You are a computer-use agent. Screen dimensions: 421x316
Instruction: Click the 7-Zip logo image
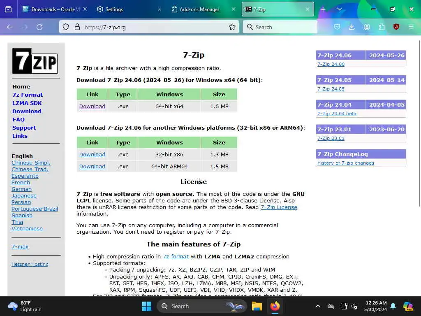[35, 61]
